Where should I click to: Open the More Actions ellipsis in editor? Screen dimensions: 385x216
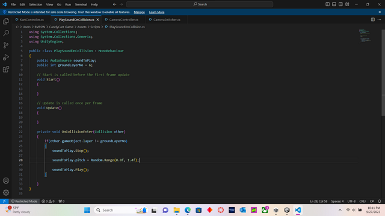click(x=380, y=20)
